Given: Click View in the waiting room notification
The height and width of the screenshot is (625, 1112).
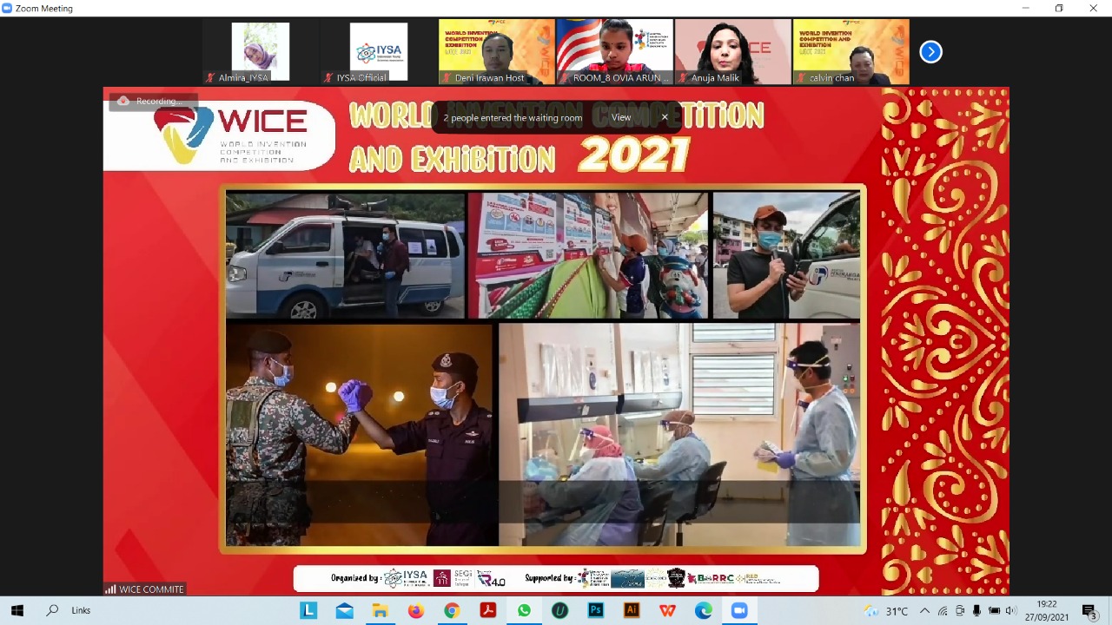Looking at the screenshot, I should pos(621,117).
